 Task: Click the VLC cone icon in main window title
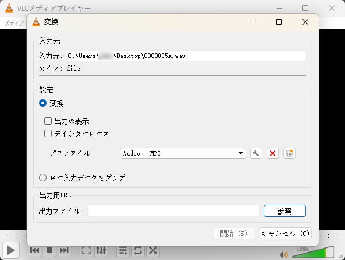9,8
